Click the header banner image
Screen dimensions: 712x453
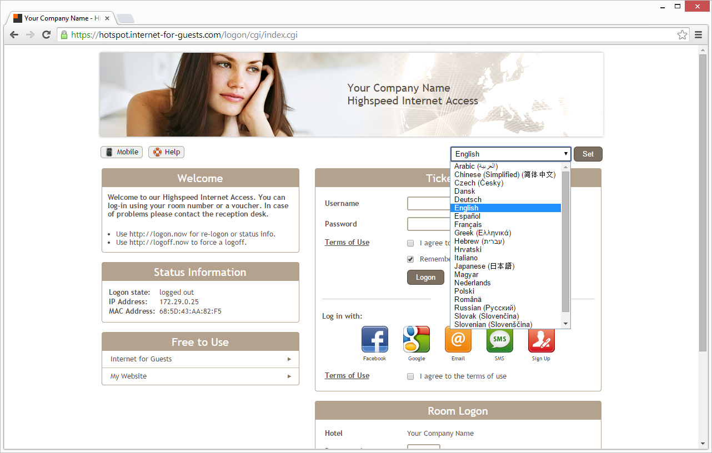point(352,94)
